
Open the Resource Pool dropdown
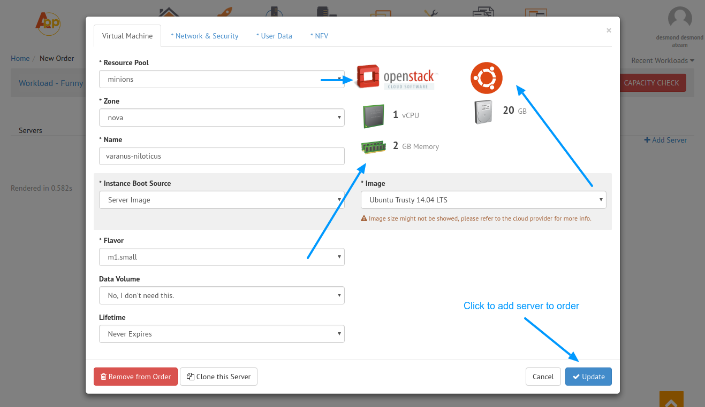click(222, 79)
